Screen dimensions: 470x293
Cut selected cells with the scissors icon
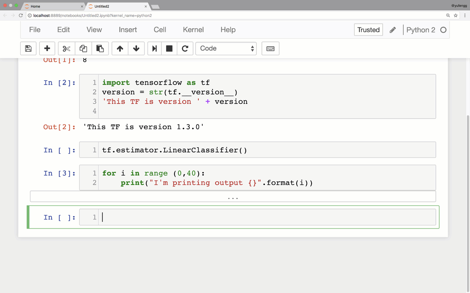(x=66, y=48)
